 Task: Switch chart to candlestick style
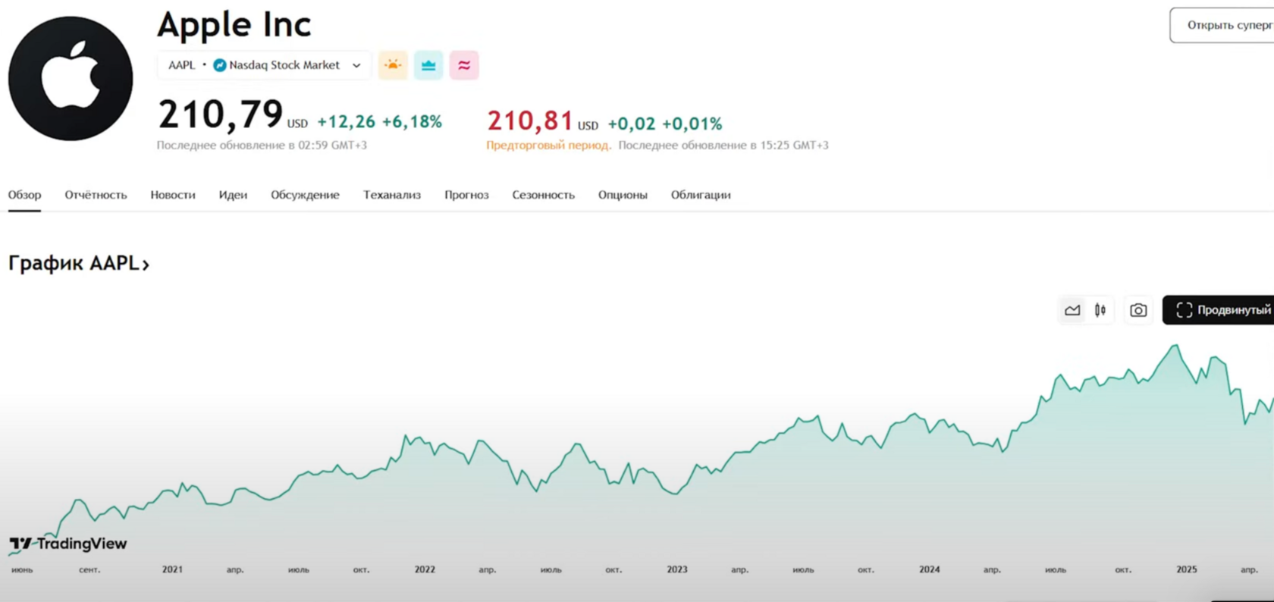[x=1100, y=310]
